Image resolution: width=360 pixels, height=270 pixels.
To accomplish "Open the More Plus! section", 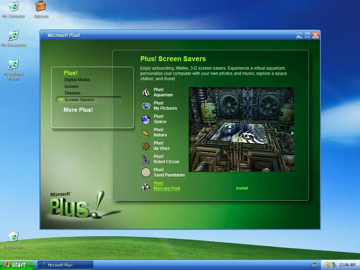I will point(78,110).
